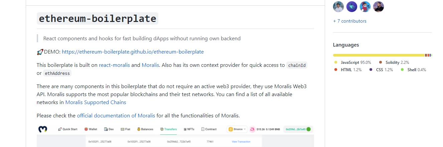The width and height of the screenshot is (443, 147).
Task: Open Moralis Supported Chains link
Action: 96,102
